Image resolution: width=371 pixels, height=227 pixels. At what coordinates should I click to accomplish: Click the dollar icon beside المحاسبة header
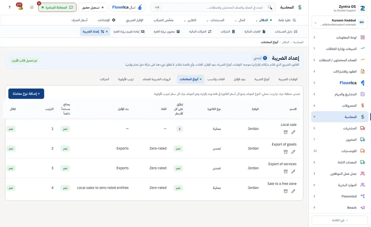tap(300, 7)
